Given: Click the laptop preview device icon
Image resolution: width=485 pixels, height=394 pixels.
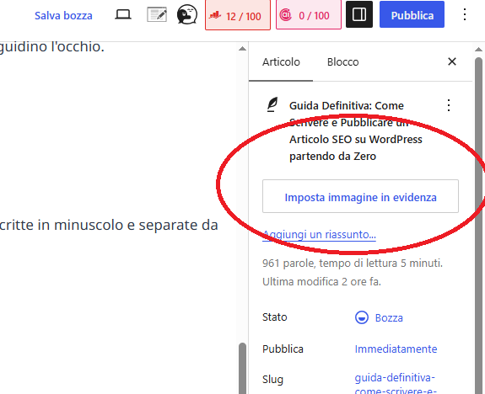Looking at the screenshot, I should [x=123, y=15].
